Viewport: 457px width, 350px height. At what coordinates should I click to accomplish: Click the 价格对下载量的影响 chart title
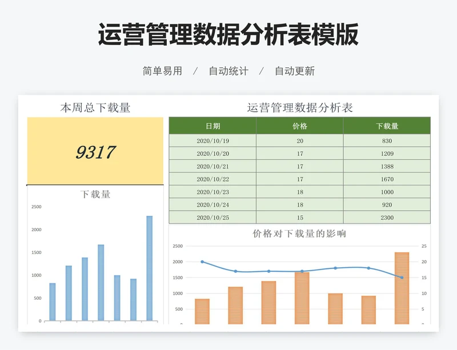click(x=299, y=234)
